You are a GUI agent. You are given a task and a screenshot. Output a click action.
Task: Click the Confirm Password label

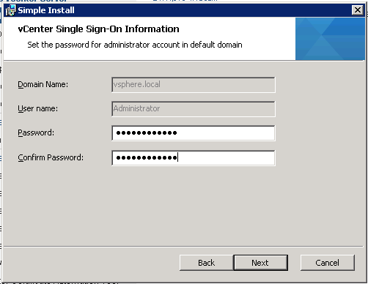(x=51, y=157)
